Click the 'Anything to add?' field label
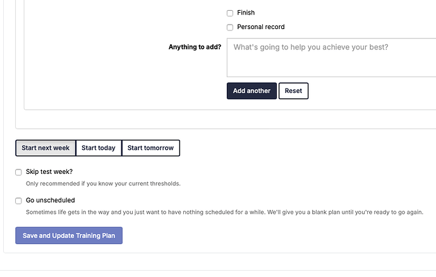Screen dimensions: 436x277 [195, 47]
